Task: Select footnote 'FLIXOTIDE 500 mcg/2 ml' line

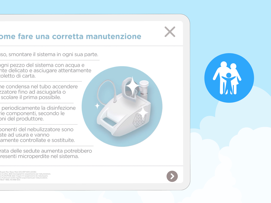Action: tap(24, 176)
